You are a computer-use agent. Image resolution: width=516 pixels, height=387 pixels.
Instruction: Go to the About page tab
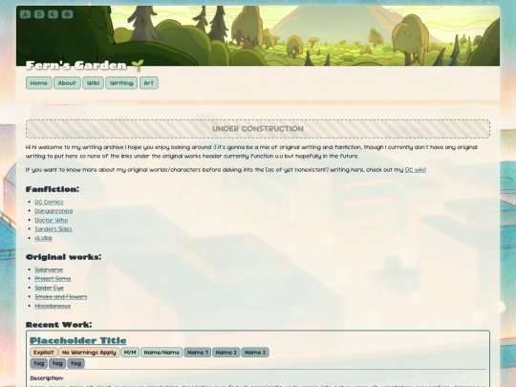pyautogui.click(x=67, y=83)
